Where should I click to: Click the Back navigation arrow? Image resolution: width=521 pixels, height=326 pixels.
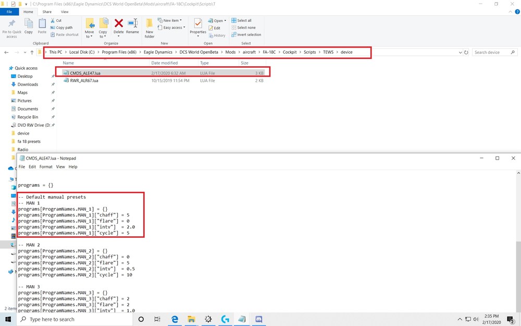[6, 52]
